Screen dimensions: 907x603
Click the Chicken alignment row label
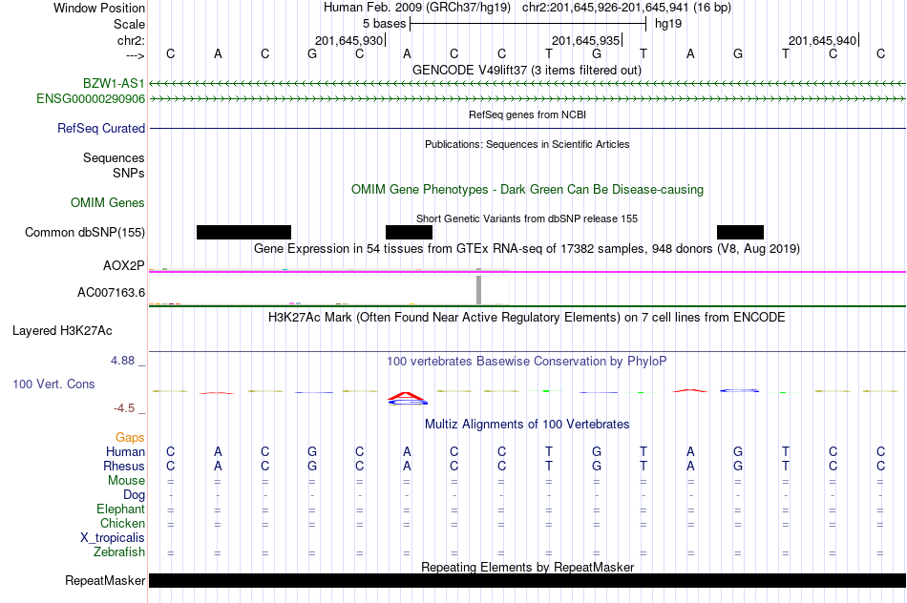[x=122, y=523]
